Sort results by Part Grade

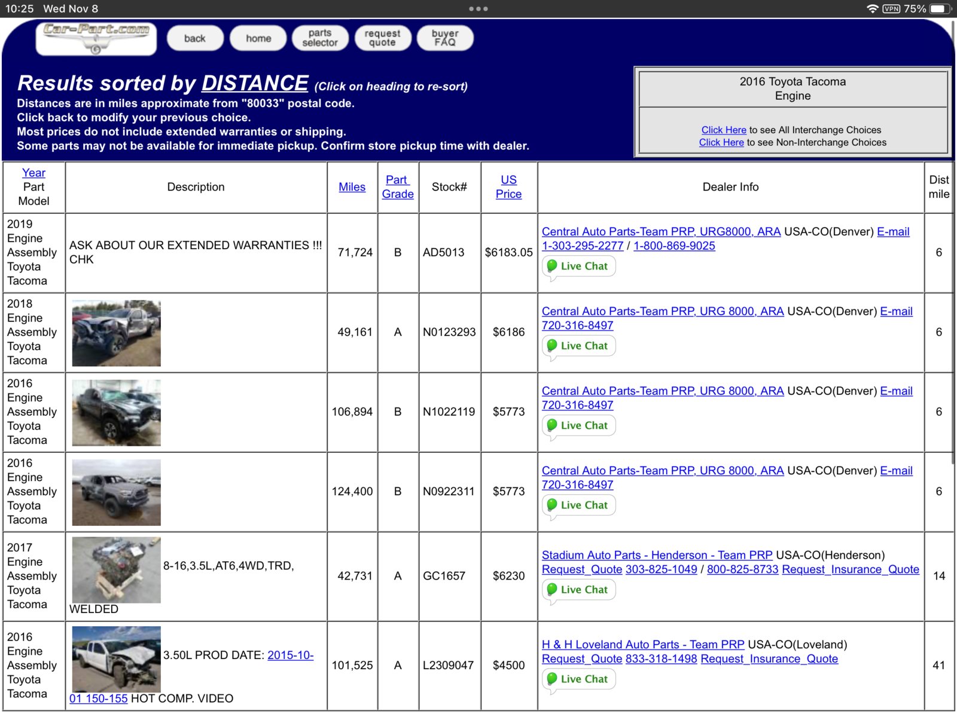point(398,187)
